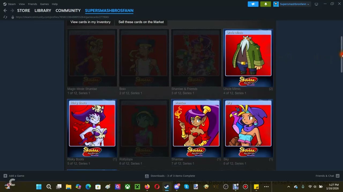Click the Add a Game label
343x192 pixels.
pyautogui.click(x=17, y=176)
